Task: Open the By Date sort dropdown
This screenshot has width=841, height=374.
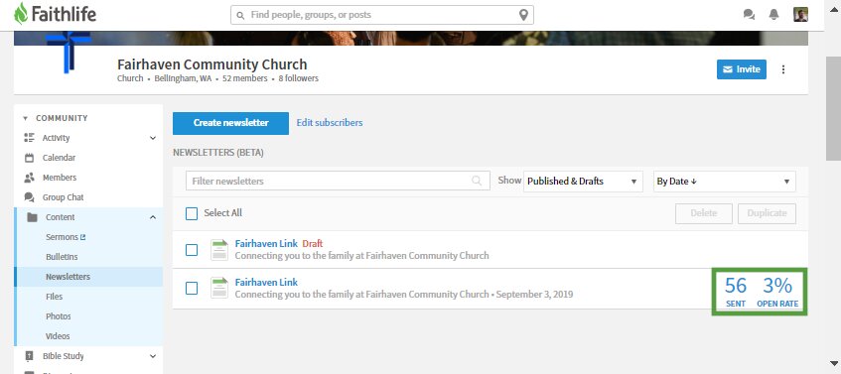Action: tap(724, 182)
